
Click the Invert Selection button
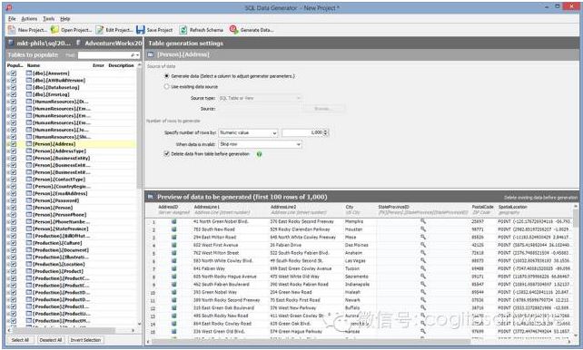tap(85, 340)
